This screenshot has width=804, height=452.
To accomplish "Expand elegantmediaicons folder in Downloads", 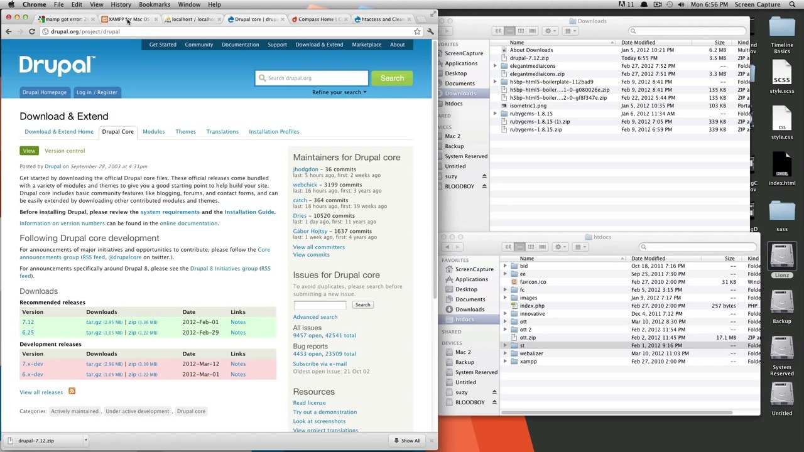I will 496,66.
